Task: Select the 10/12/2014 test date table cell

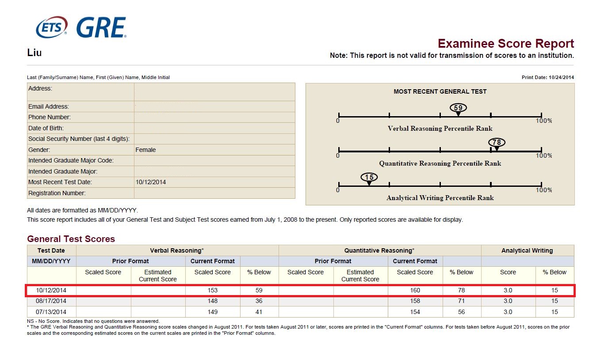Action: pos(51,290)
